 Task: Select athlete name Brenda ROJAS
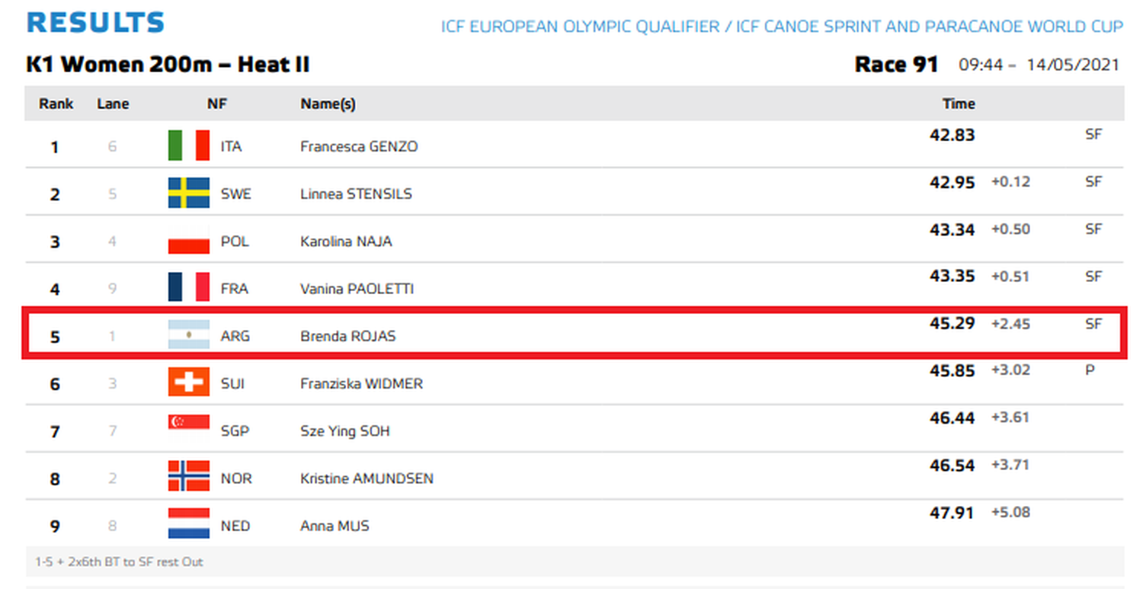click(x=347, y=336)
